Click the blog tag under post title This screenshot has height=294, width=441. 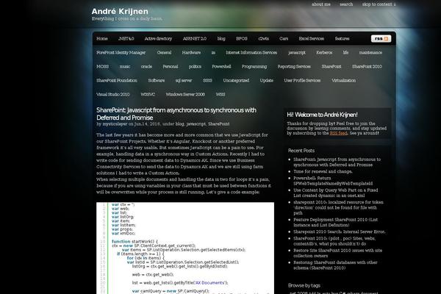coord(179,123)
